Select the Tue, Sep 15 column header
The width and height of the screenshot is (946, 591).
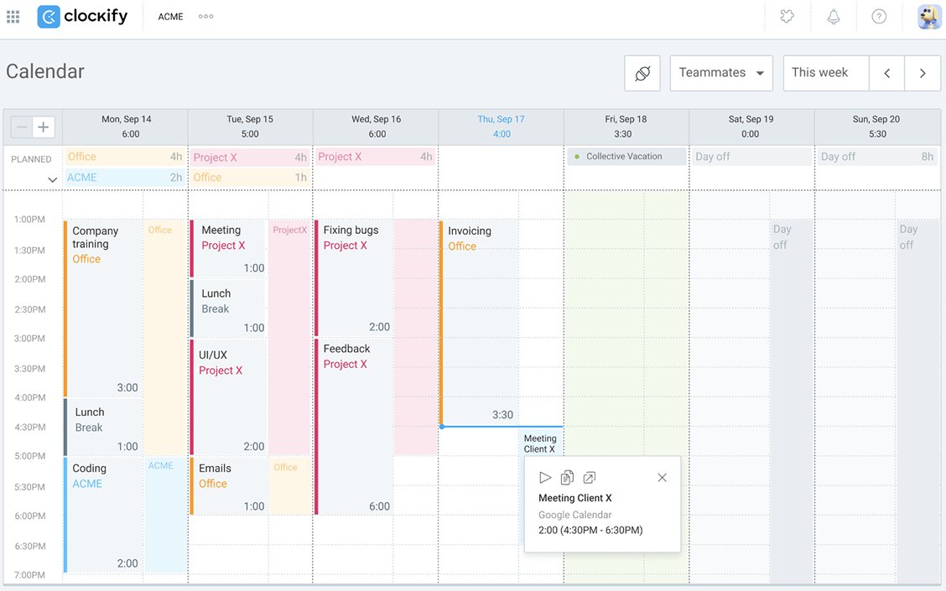tap(251, 127)
